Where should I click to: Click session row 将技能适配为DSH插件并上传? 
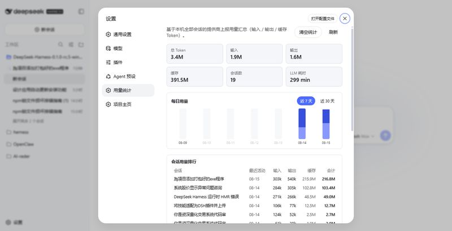point(254,206)
